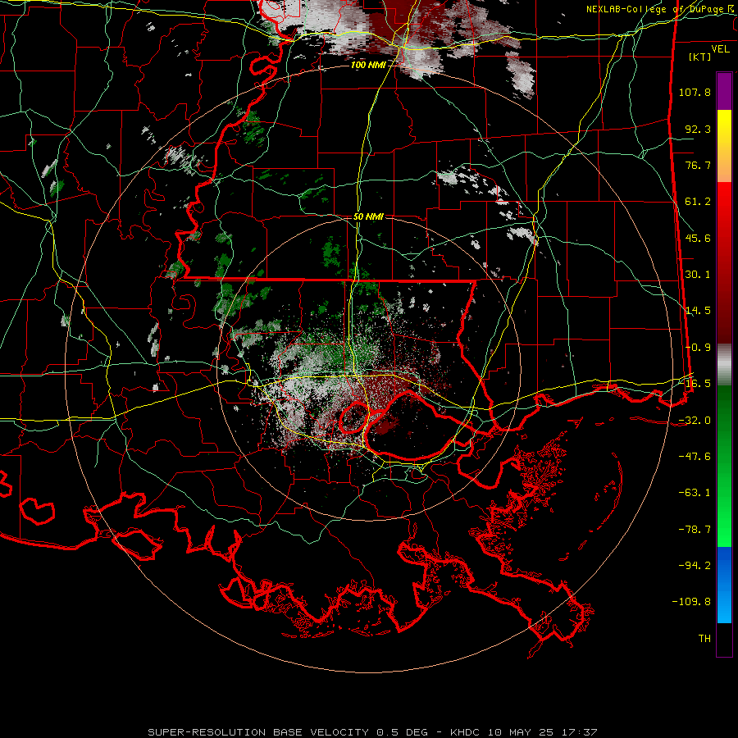This screenshot has height=738, width=738.
Task: Click the 50 NMI range ring label
Action: 368,217
